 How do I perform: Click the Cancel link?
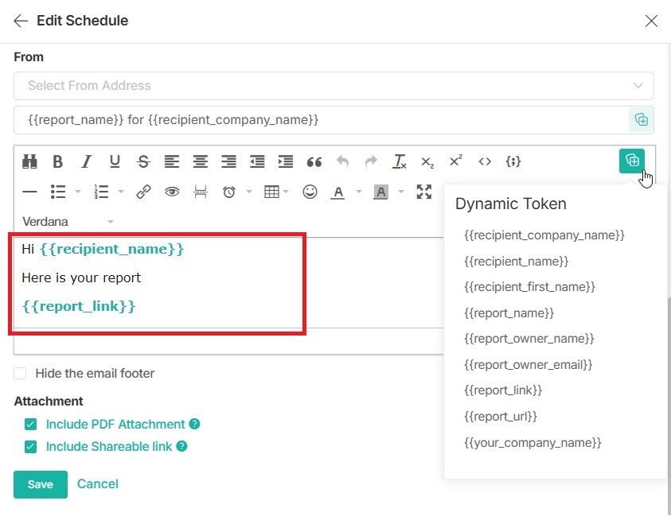(98, 483)
